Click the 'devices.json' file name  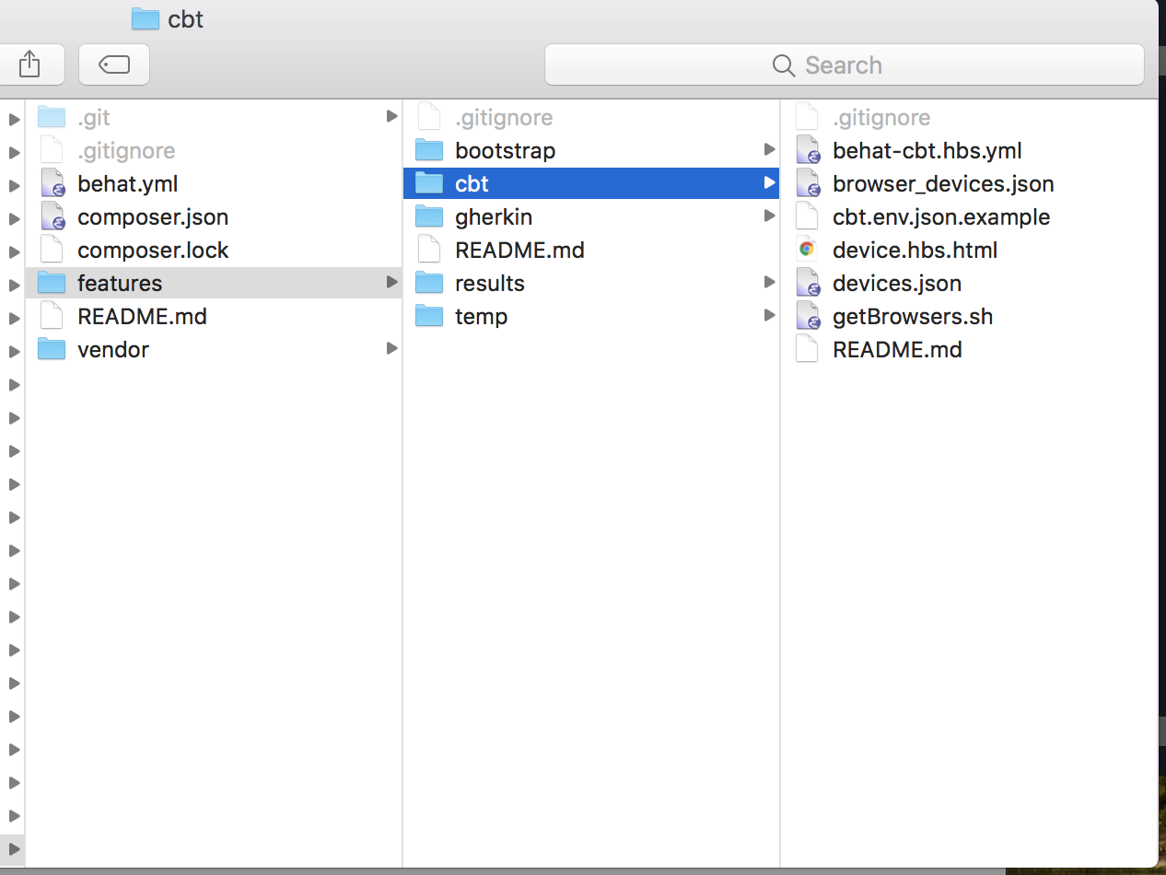897,284
